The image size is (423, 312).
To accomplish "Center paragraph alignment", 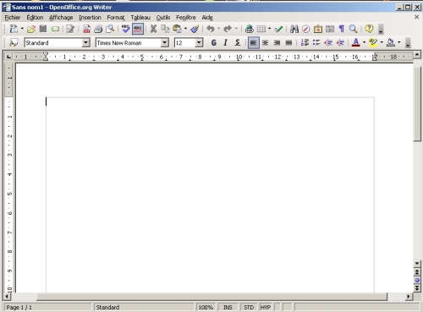I will coord(265,43).
